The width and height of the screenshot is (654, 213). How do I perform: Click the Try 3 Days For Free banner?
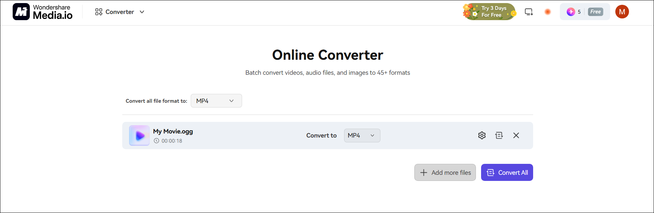[x=490, y=12]
